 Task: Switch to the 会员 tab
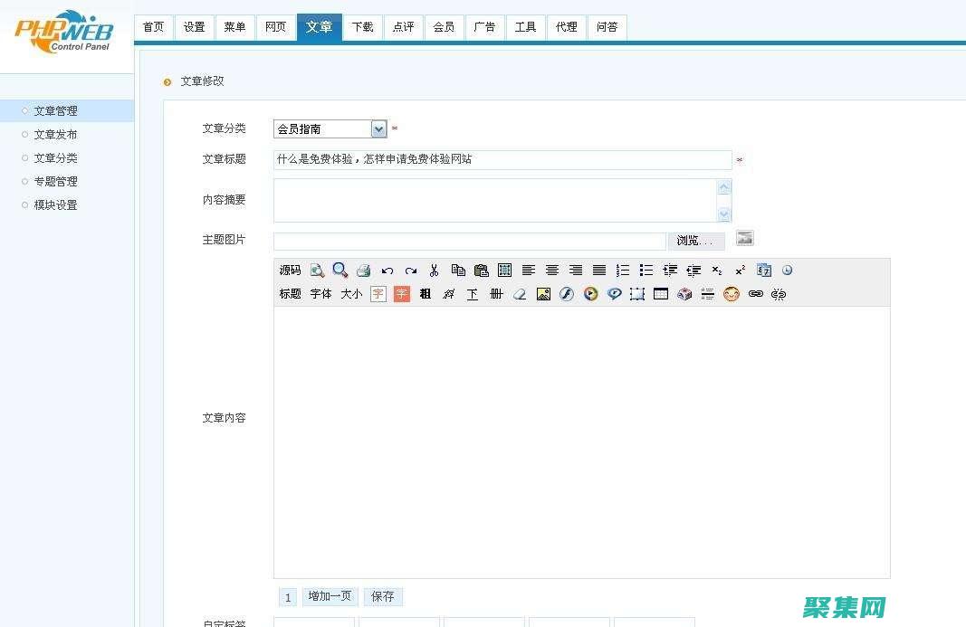coord(444,27)
